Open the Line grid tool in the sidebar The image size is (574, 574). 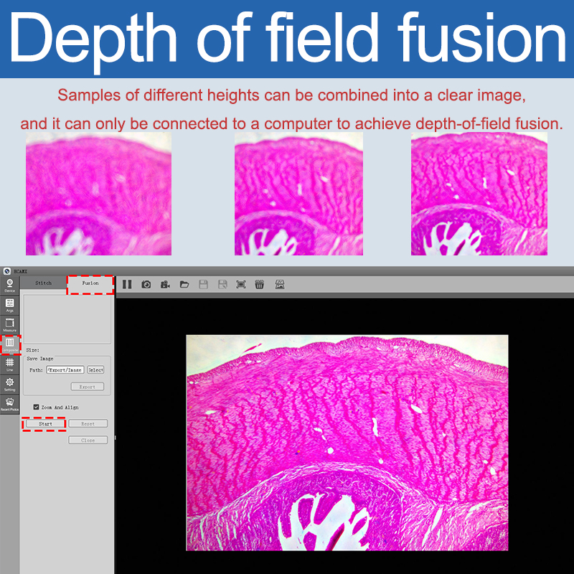[10, 365]
